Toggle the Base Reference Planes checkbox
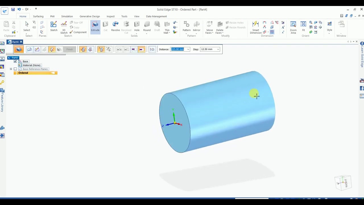 click(15, 69)
